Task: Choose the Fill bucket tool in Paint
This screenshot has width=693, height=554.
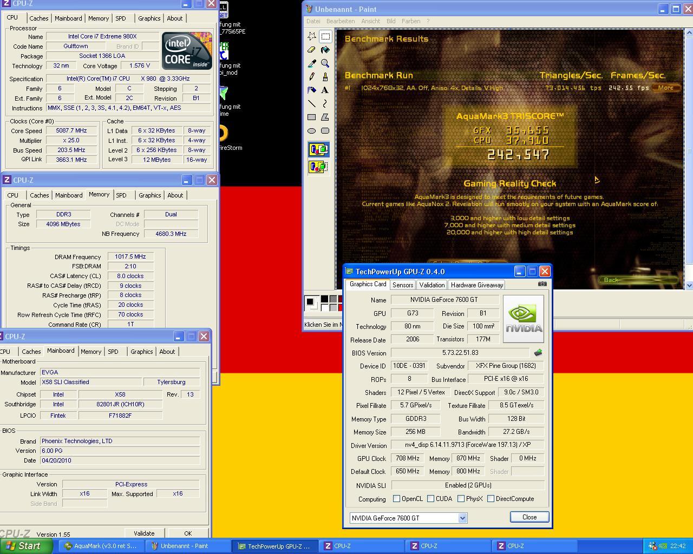Action: [x=325, y=50]
